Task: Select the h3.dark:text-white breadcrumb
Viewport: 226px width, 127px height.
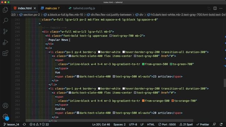Action: pyautogui.click(x=186, y=15)
